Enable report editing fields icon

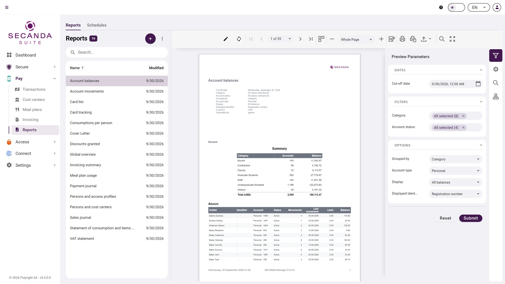392,39
